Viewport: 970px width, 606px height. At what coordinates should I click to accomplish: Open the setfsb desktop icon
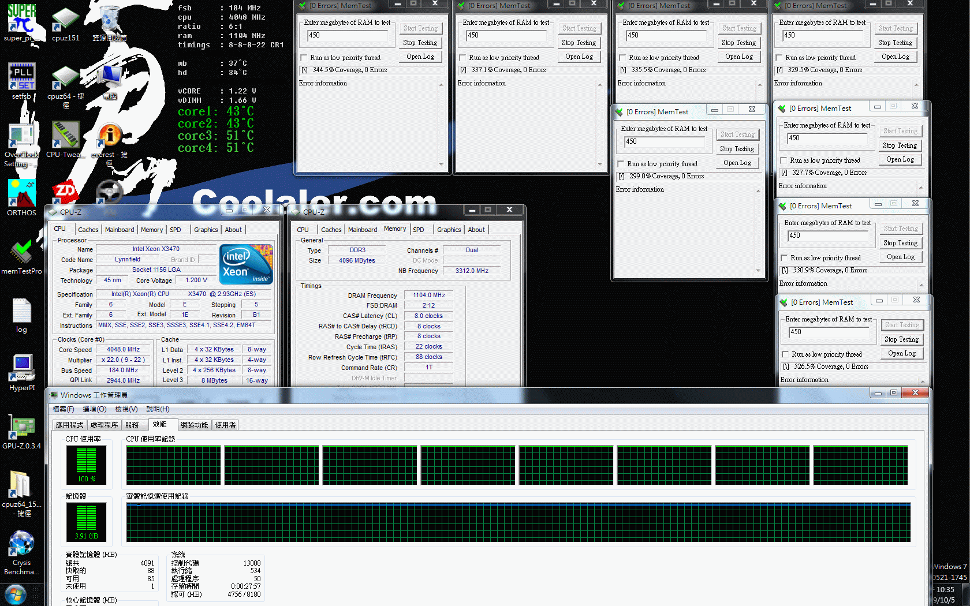click(21, 77)
